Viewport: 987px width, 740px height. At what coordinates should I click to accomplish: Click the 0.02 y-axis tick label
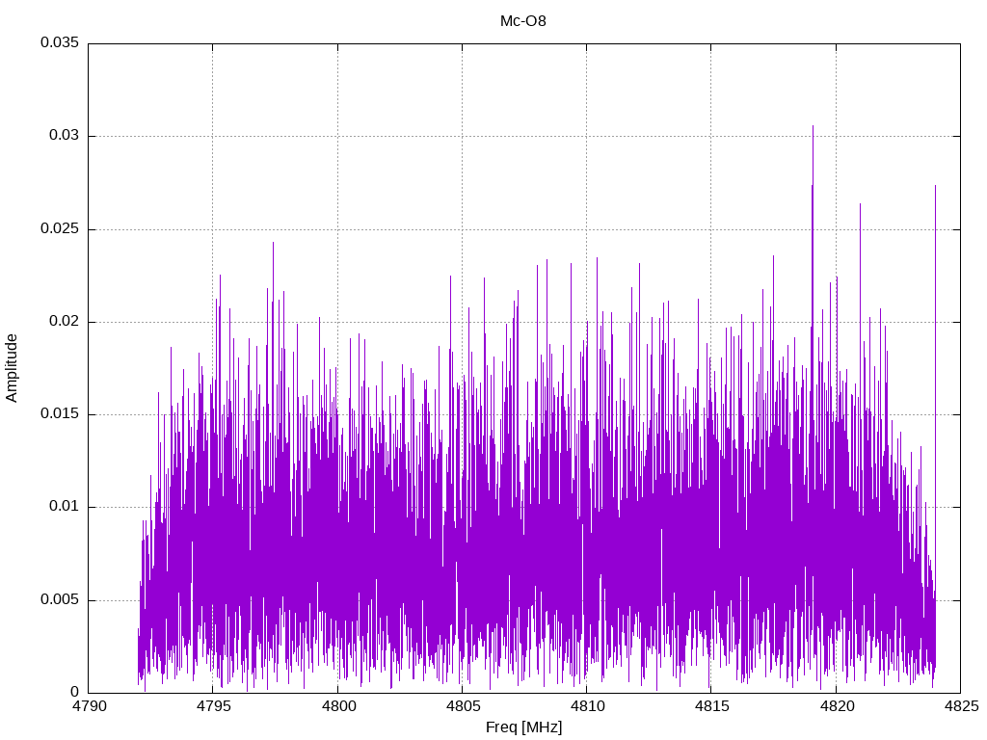pos(63,322)
